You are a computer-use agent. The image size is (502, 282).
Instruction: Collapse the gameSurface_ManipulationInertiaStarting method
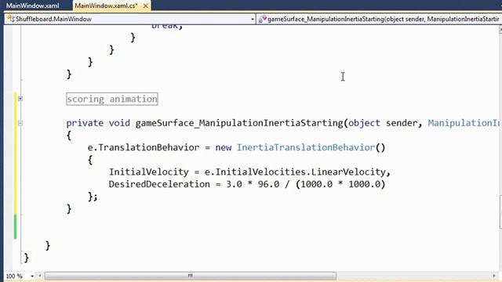(20, 123)
